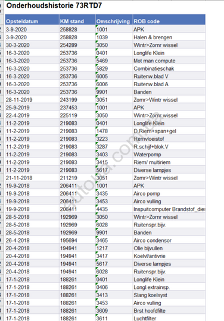The image size is (224, 321).
Task: Select the code cell '4435'
Action: point(114,209)
